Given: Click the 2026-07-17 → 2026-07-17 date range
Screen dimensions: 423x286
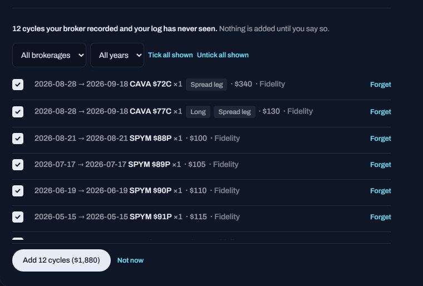Looking at the screenshot, I should (x=80, y=164).
